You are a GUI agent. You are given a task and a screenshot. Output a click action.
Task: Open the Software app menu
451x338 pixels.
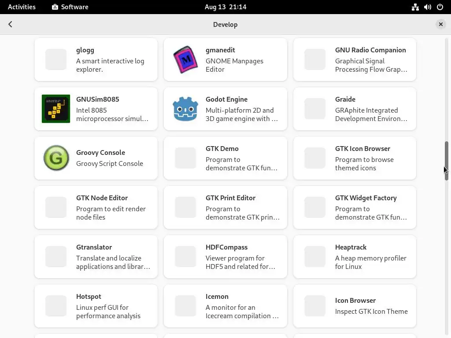[70, 7]
